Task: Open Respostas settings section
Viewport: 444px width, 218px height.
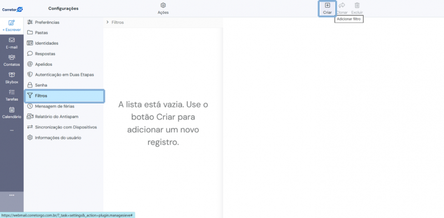Action: (x=64, y=54)
